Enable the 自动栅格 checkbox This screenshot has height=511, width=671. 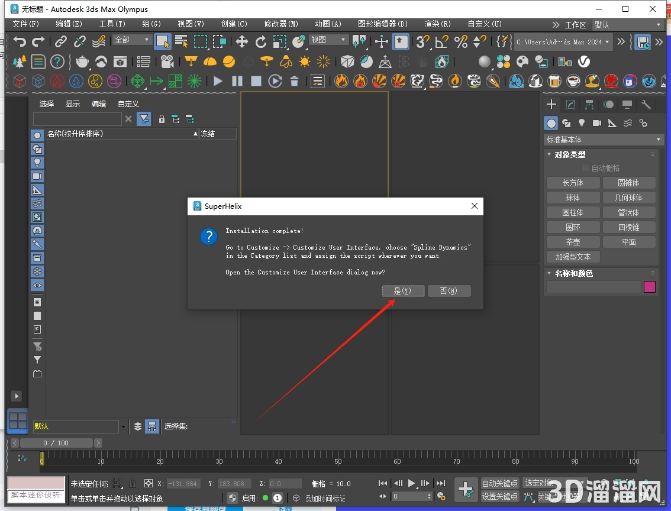585,168
